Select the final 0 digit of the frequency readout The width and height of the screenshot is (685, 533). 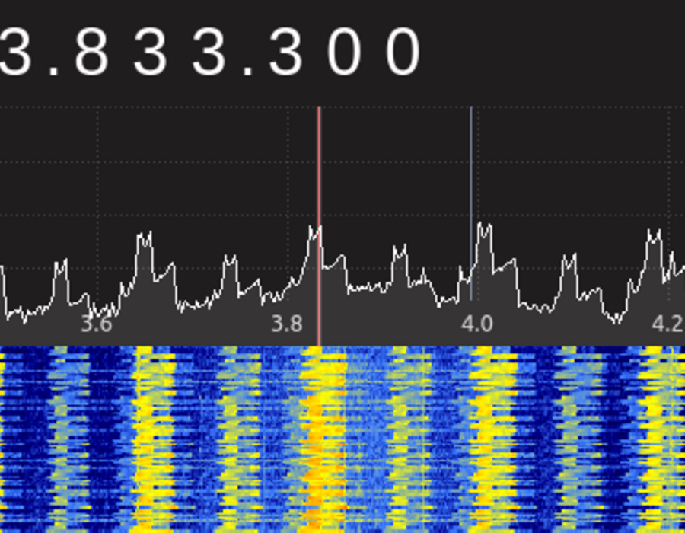click(403, 52)
